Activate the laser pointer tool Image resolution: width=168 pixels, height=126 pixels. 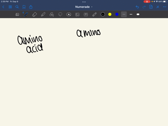(94, 14)
